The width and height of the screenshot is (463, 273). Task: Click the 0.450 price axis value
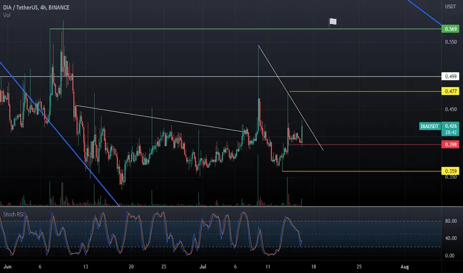(x=451, y=109)
